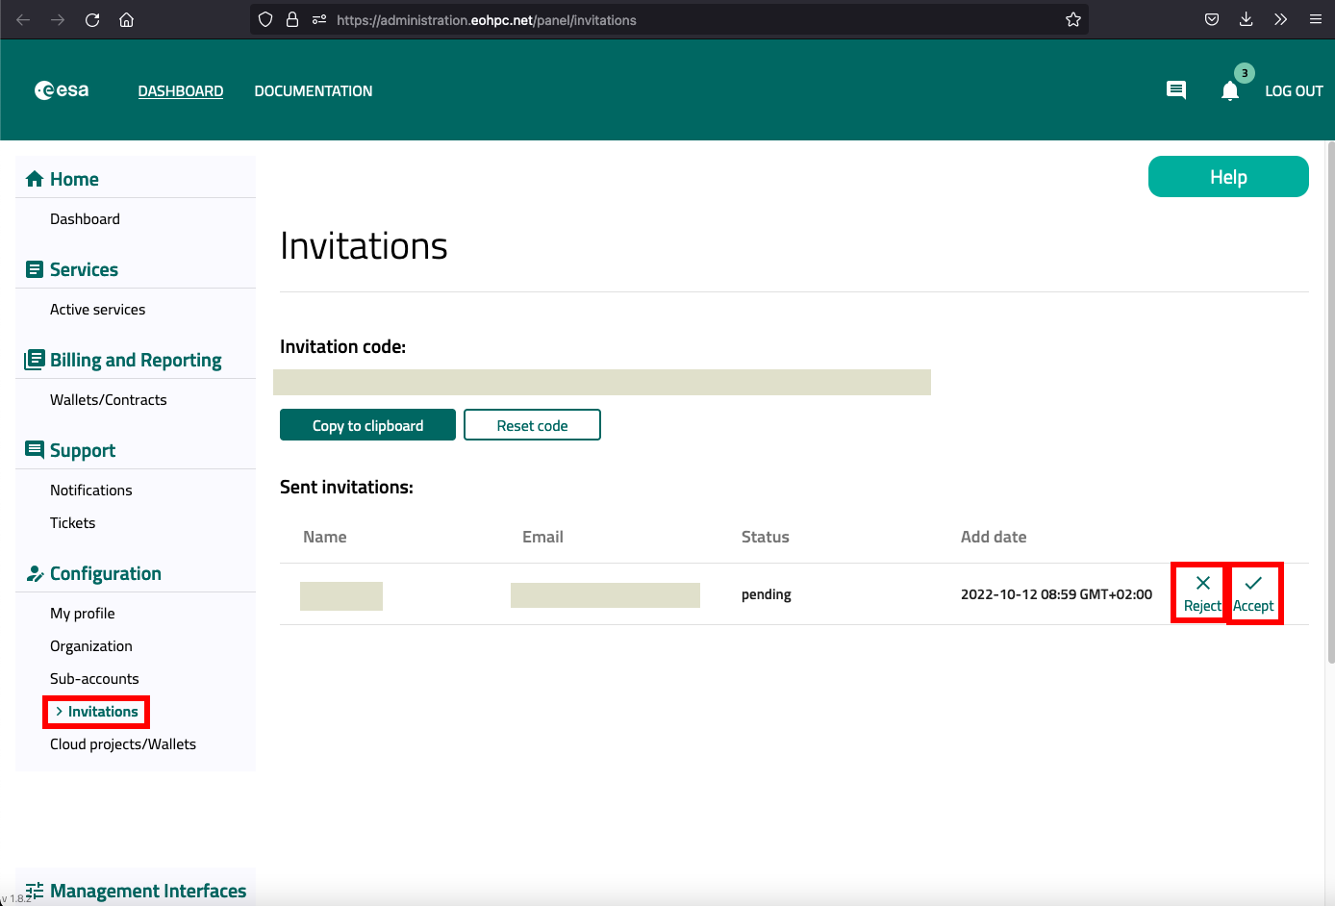The height and width of the screenshot is (906, 1335).
Task: Click the pending status cell
Action: coord(767,594)
